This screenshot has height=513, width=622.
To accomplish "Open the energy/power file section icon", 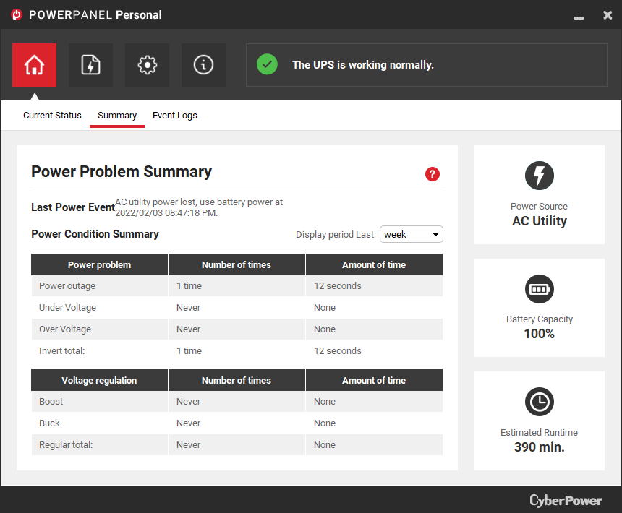I will [90, 65].
